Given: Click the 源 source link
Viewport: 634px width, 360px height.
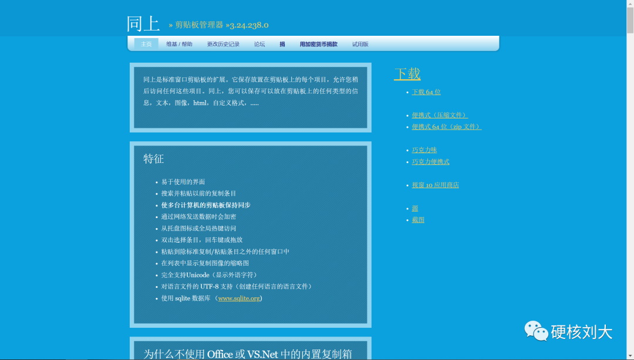Looking at the screenshot, I should pos(415,209).
